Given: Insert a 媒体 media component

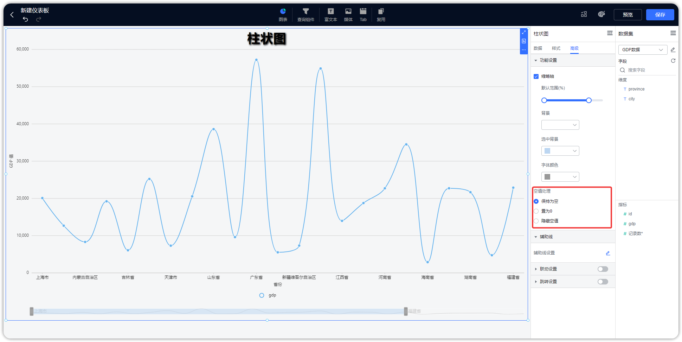Looking at the screenshot, I should (348, 15).
